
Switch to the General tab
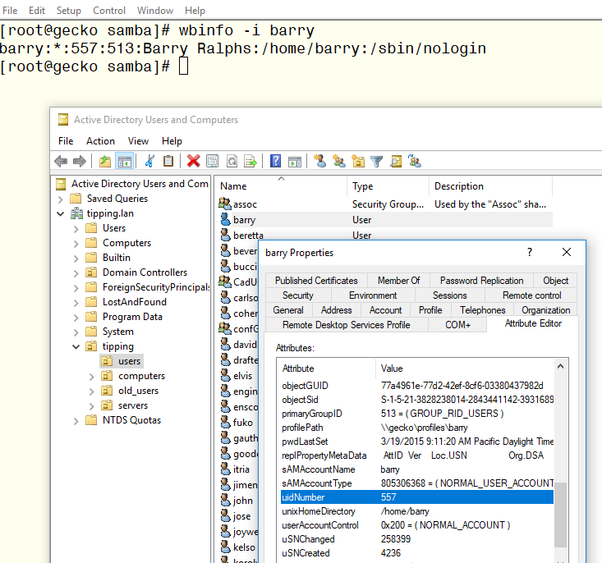288,310
